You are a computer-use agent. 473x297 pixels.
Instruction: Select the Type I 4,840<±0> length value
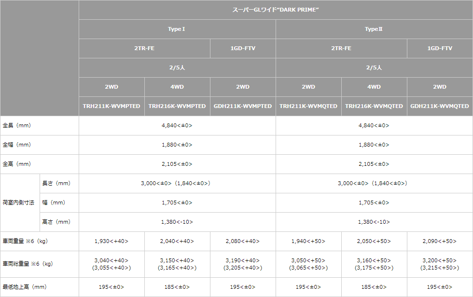[177, 125]
